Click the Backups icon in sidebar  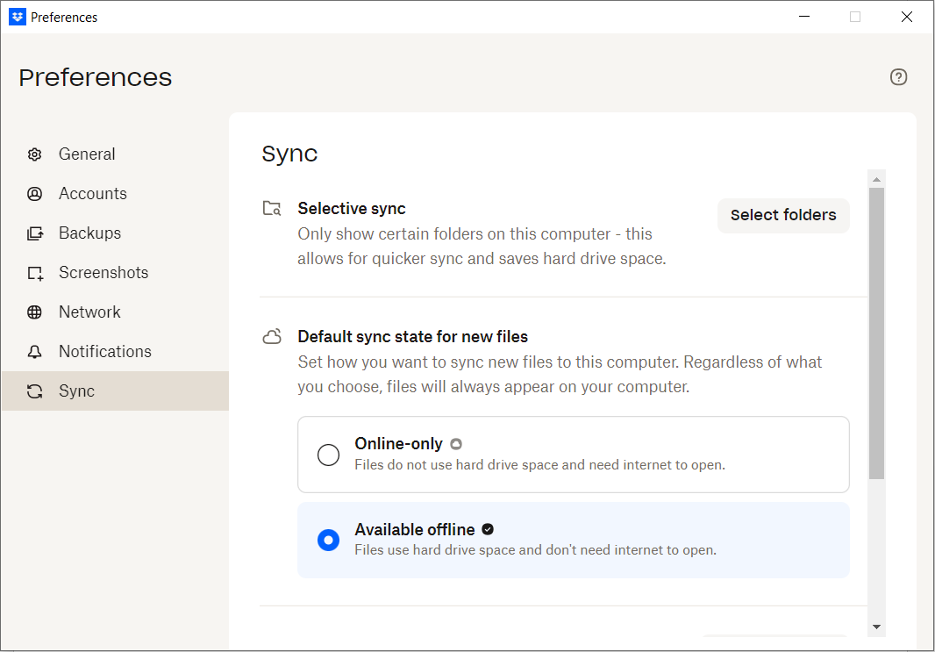(x=34, y=233)
